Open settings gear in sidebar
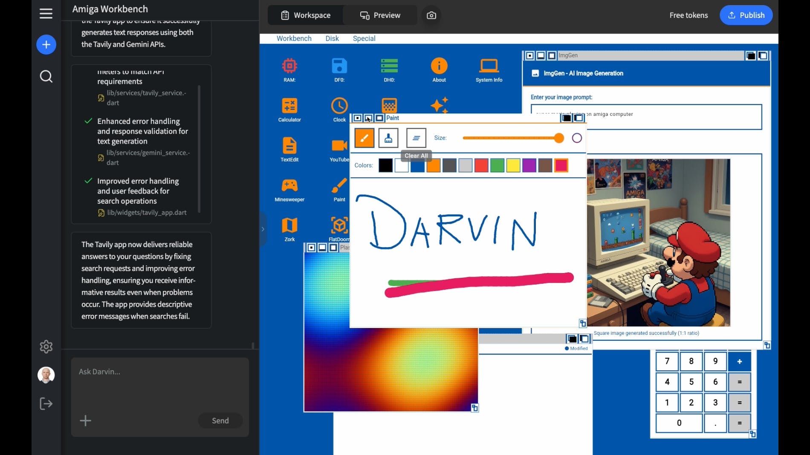 pyautogui.click(x=46, y=347)
